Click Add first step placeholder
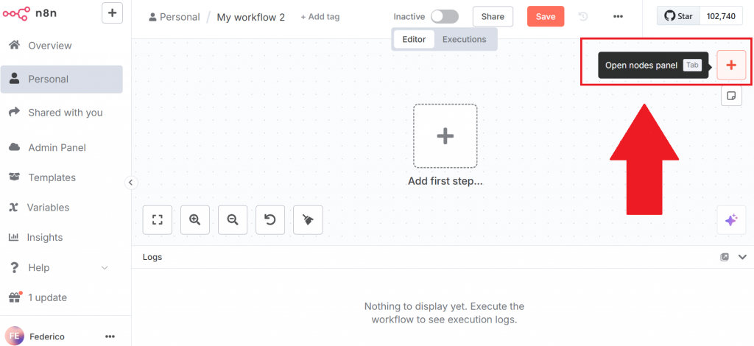The height and width of the screenshot is (346, 754). click(445, 136)
